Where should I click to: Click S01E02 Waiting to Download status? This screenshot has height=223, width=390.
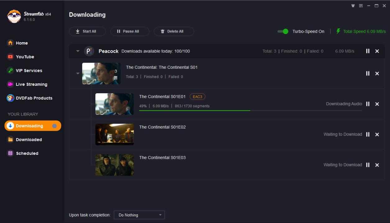pyautogui.click(x=343, y=134)
